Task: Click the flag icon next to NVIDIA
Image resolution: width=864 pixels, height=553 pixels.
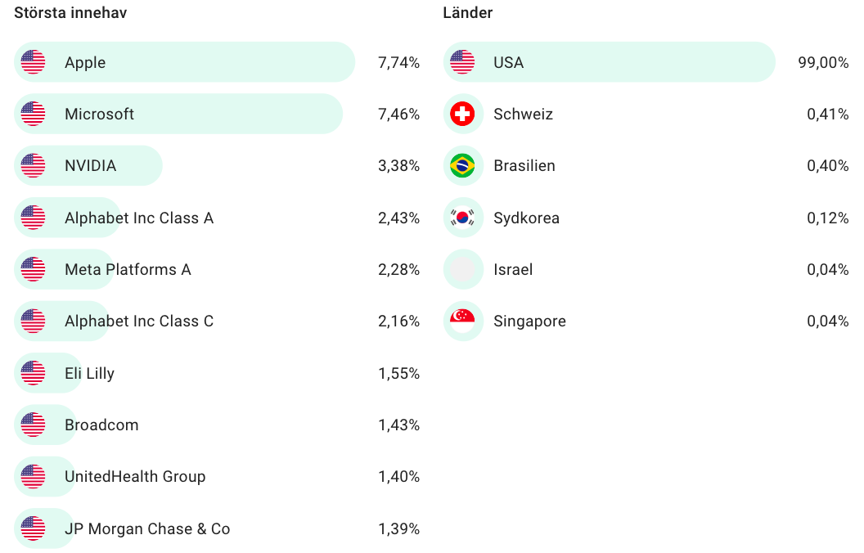Action: (34, 166)
